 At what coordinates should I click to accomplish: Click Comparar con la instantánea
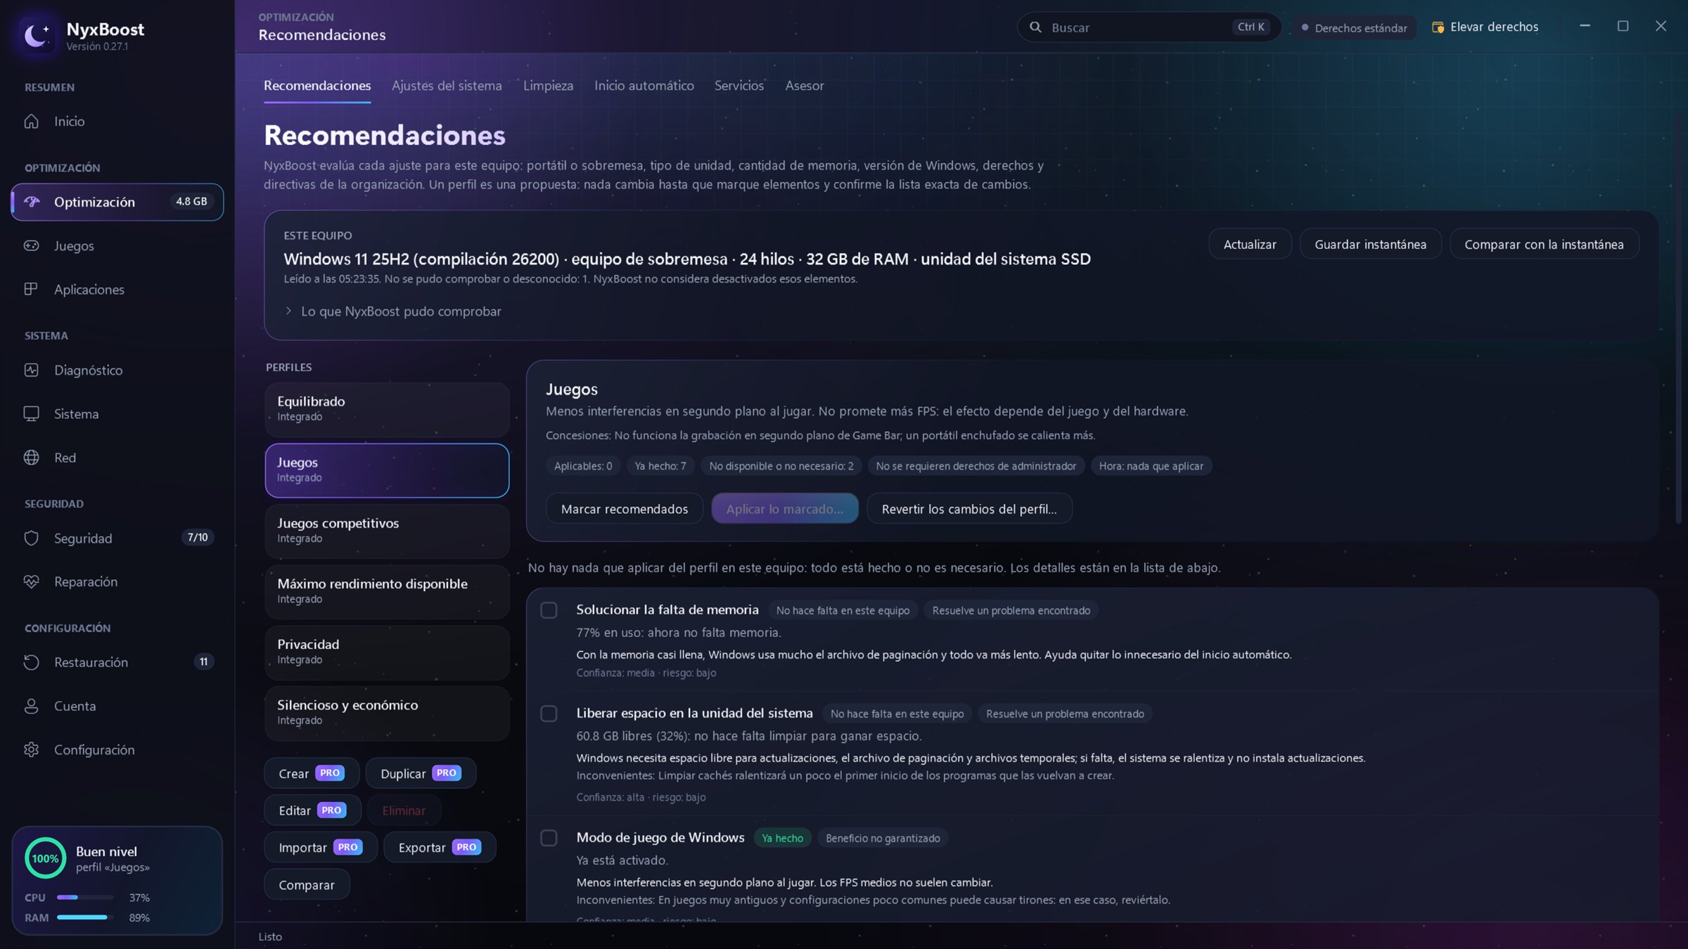[x=1544, y=244]
